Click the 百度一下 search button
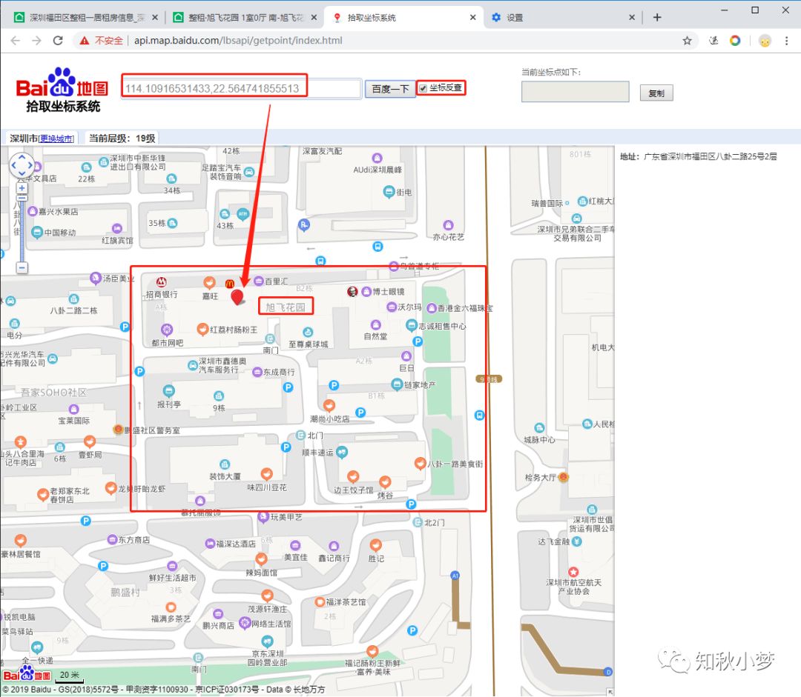 click(x=390, y=89)
